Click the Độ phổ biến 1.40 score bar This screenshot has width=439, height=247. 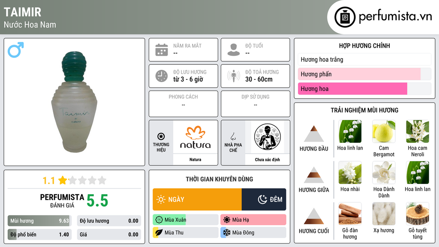39,235
